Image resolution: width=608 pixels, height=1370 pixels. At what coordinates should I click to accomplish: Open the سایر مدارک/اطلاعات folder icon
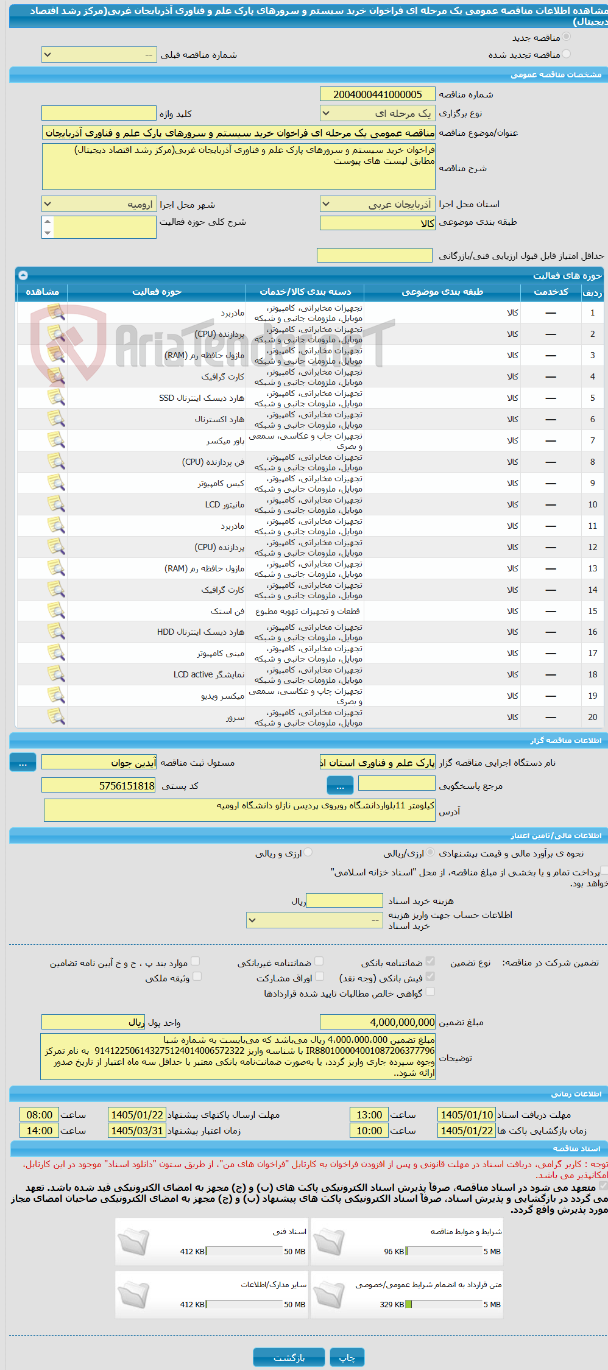click(133, 1295)
